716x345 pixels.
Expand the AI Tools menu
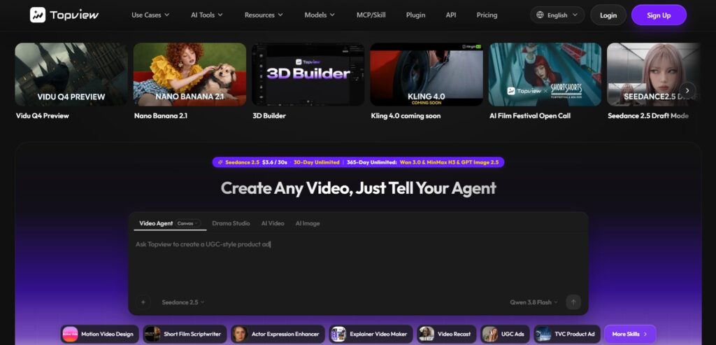tap(207, 15)
